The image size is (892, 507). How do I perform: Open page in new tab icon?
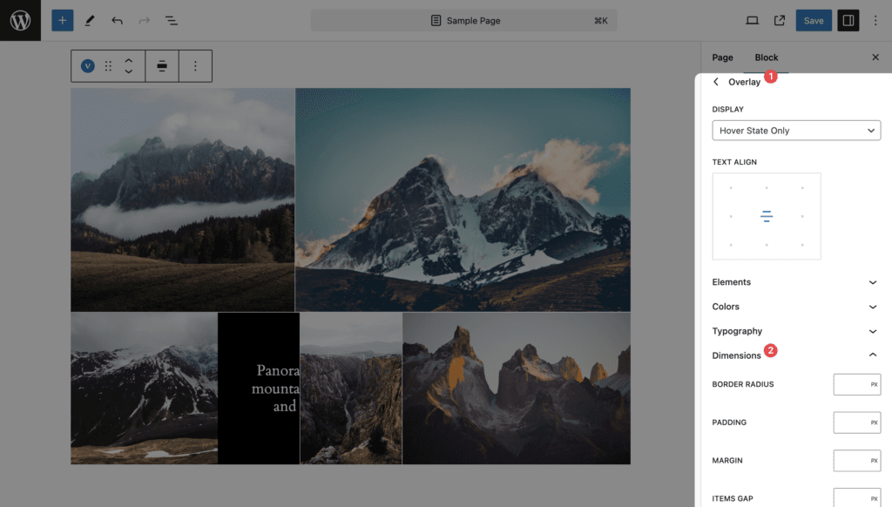pos(780,21)
